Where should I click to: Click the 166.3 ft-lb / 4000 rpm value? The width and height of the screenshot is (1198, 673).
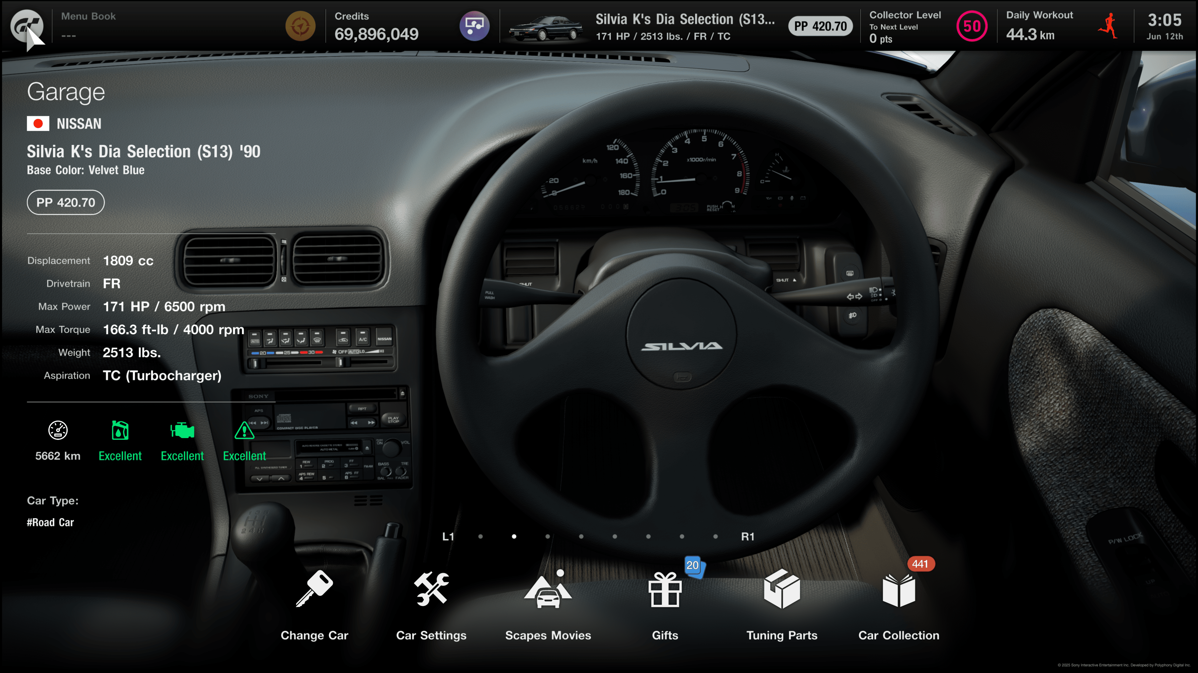[x=173, y=330]
